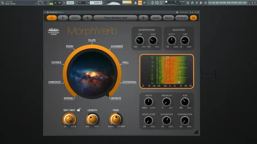Click the 130 tempo field
Image resolution: width=257 pixels, height=144 pixels.
(x=70, y=3)
